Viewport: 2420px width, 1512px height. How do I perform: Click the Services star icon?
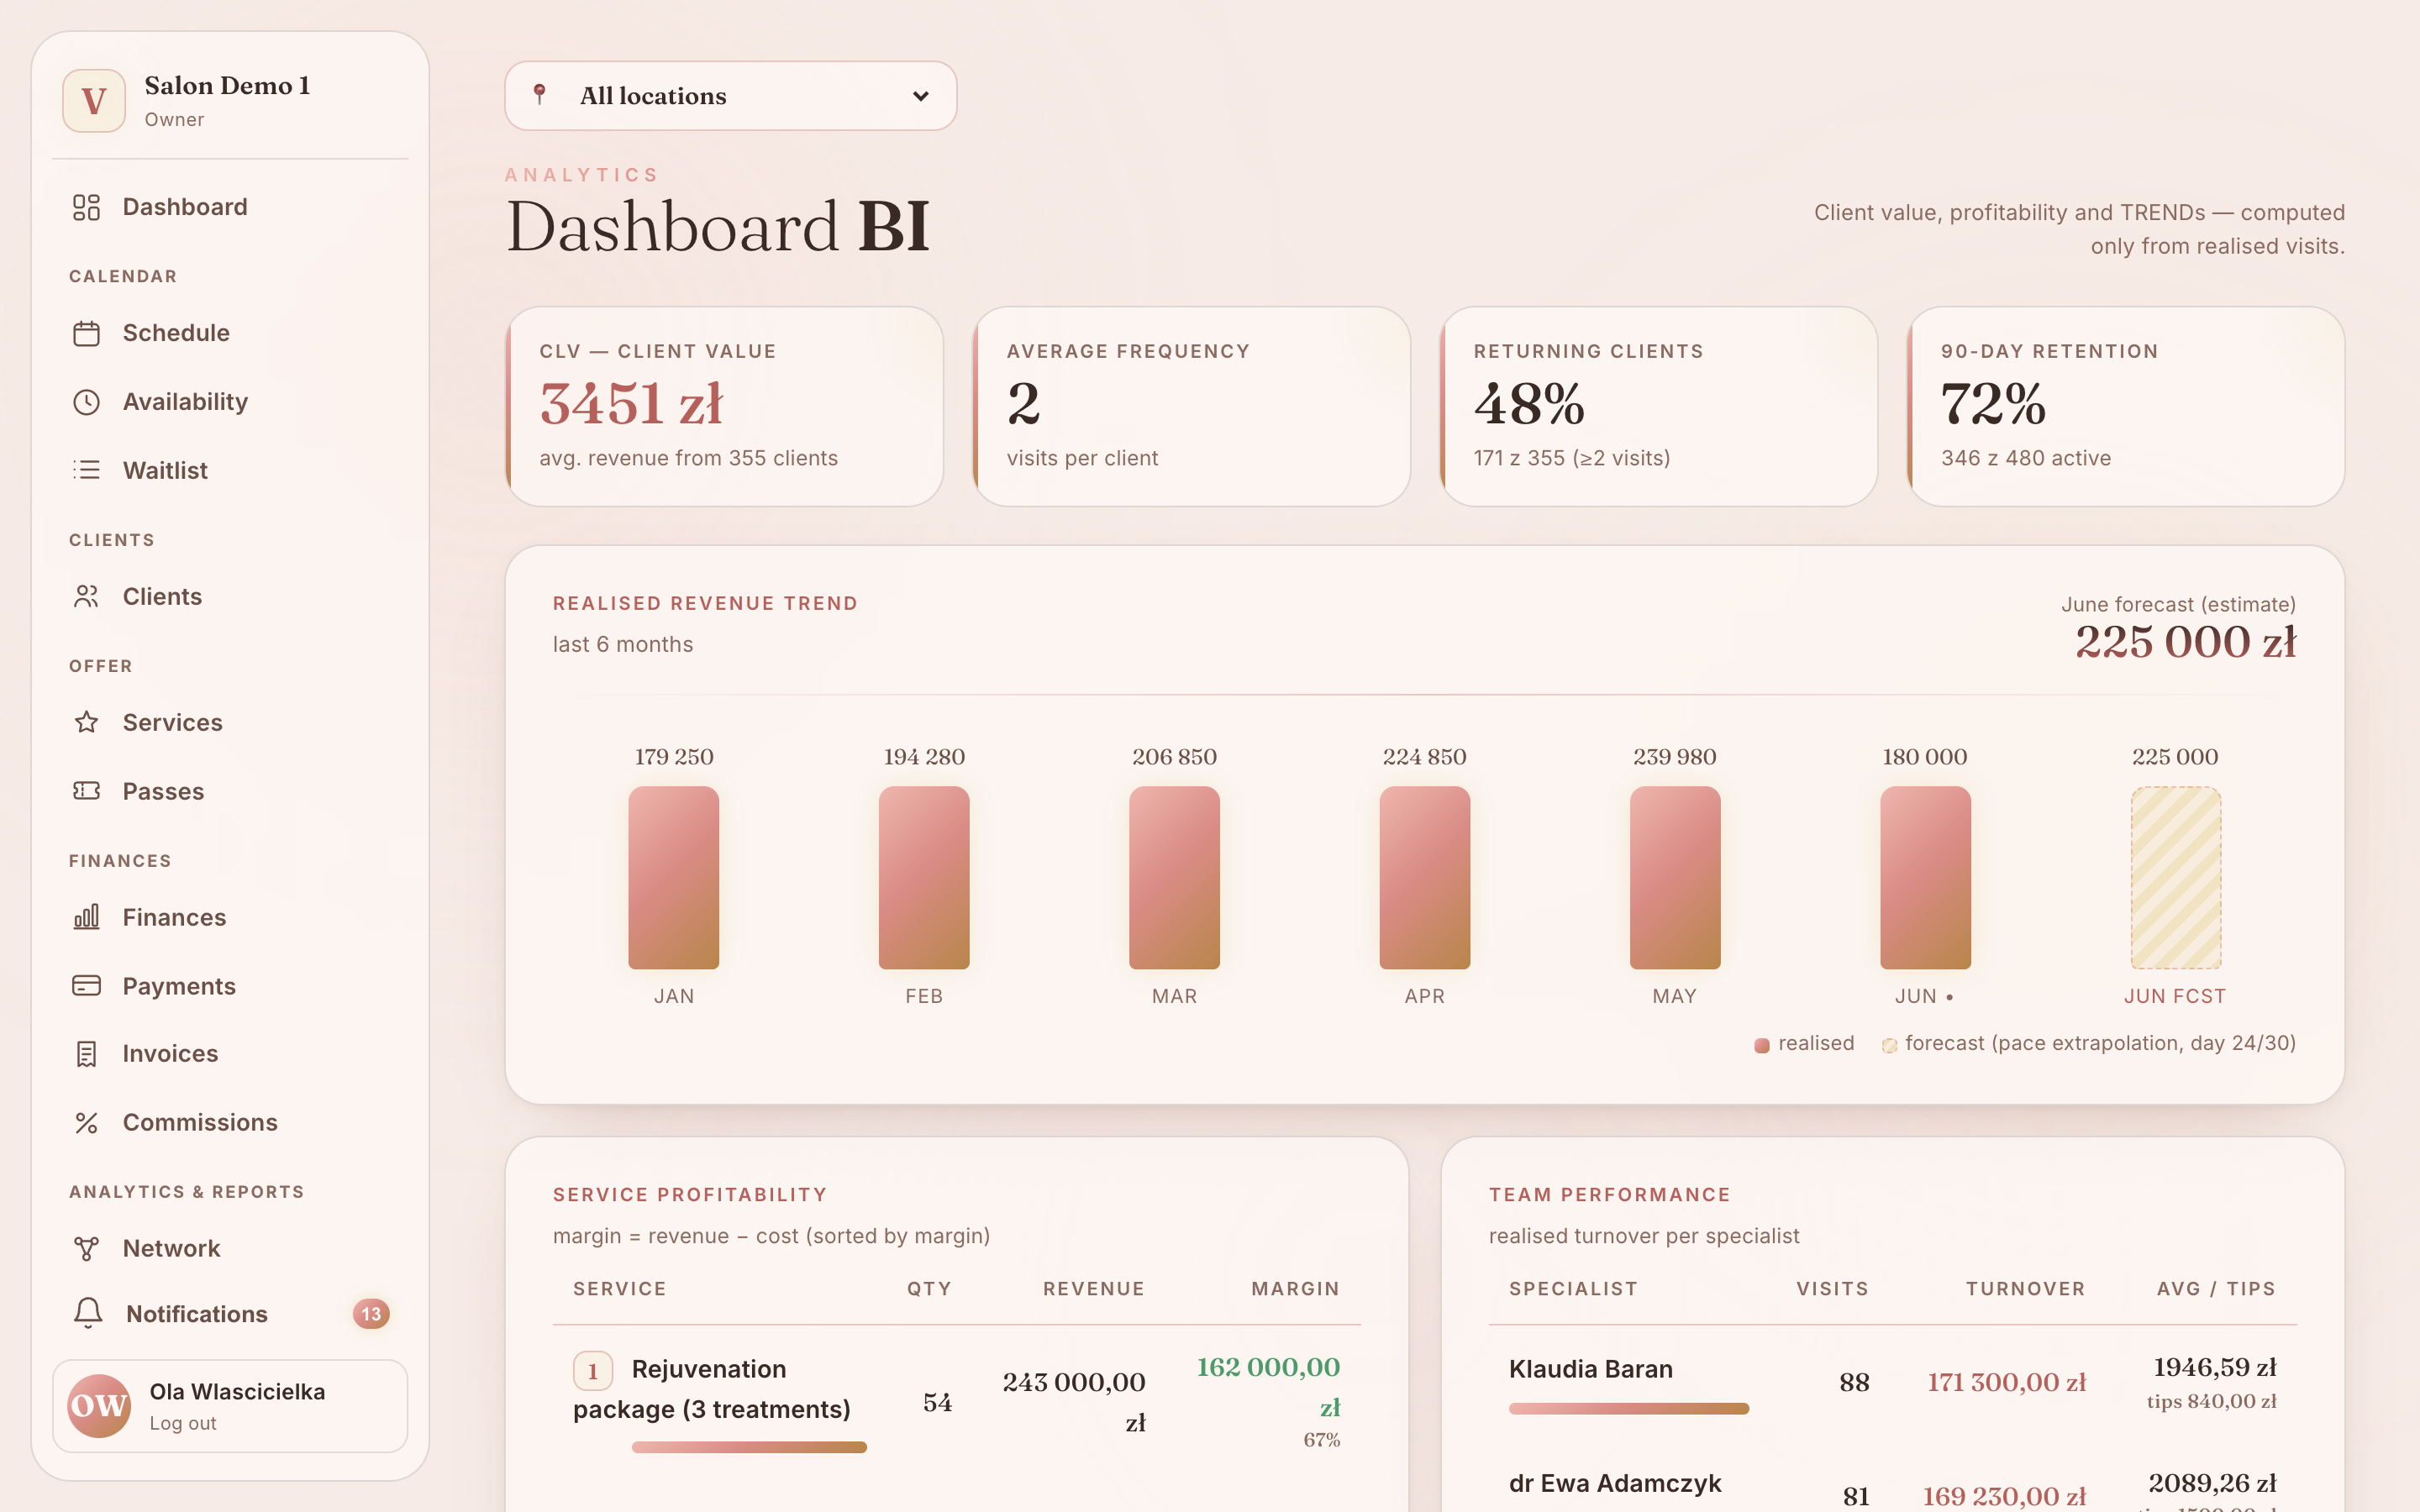click(87, 722)
